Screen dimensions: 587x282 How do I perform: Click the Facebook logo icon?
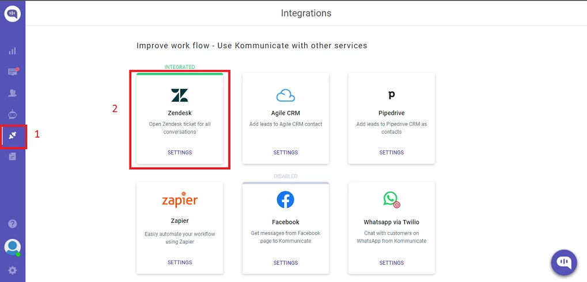coord(286,199)
